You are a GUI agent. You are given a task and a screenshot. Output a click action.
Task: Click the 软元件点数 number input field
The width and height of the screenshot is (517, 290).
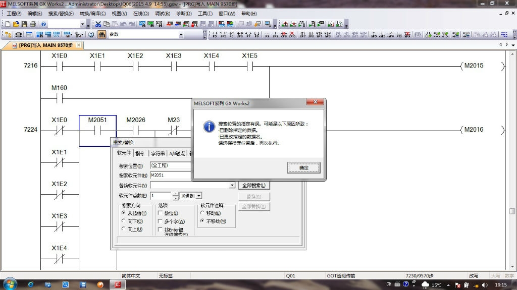point(161,196)
